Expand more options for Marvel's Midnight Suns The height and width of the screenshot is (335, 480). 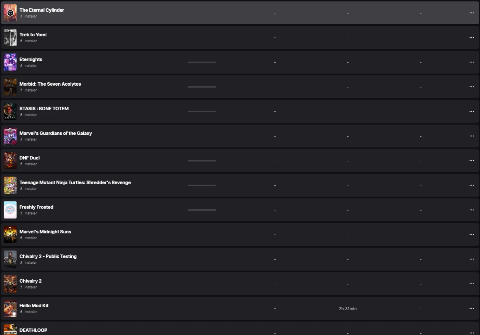pyautogui.click(x=471, y=235)
